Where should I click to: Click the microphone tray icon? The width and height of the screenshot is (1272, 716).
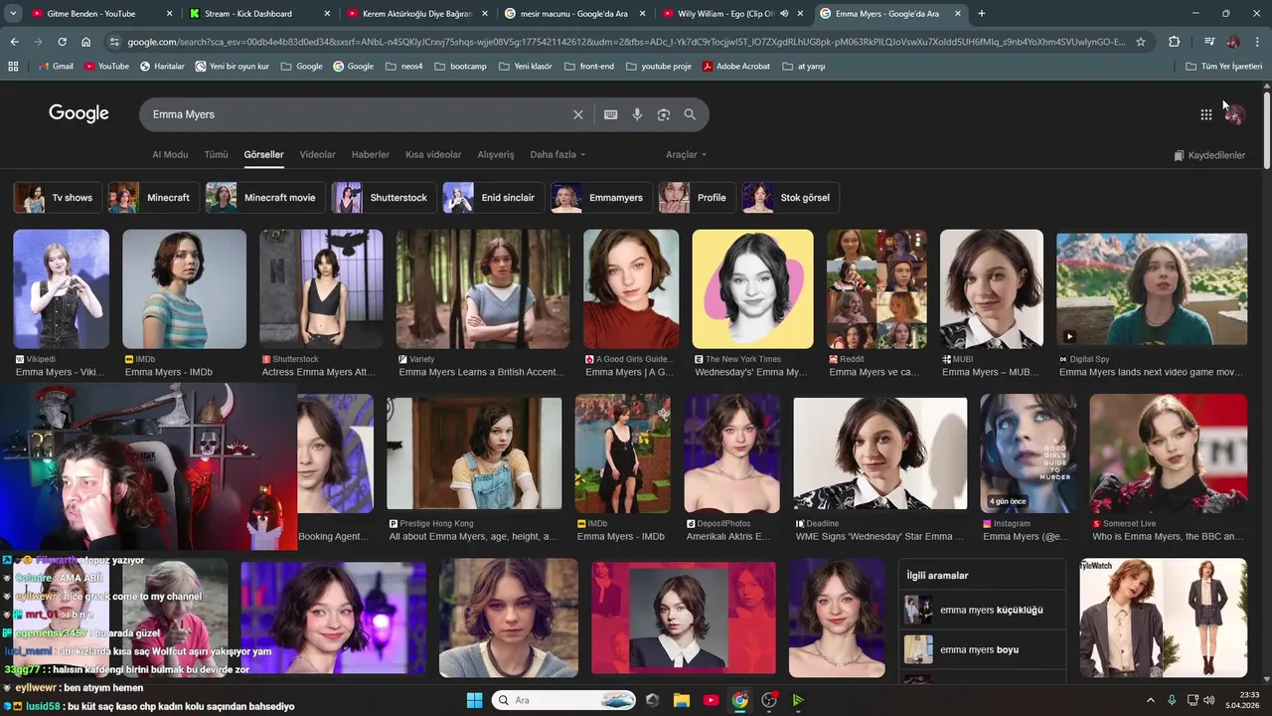[1172, 700]
